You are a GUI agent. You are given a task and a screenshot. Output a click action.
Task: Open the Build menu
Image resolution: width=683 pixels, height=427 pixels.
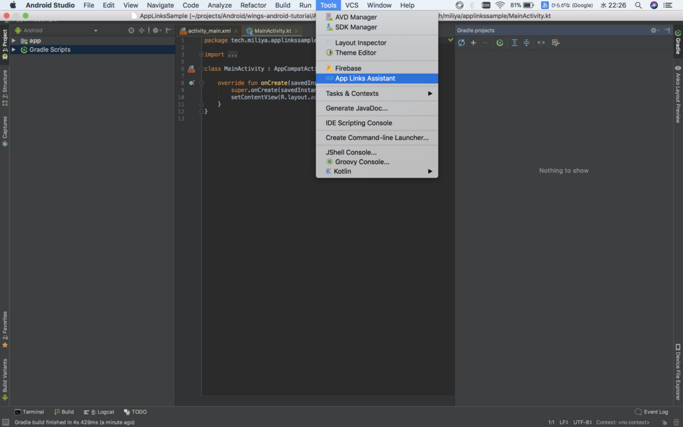tap(283, 5)
